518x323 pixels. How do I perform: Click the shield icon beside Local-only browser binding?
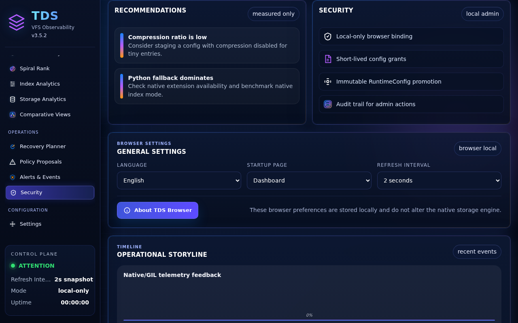click(328, 36)
